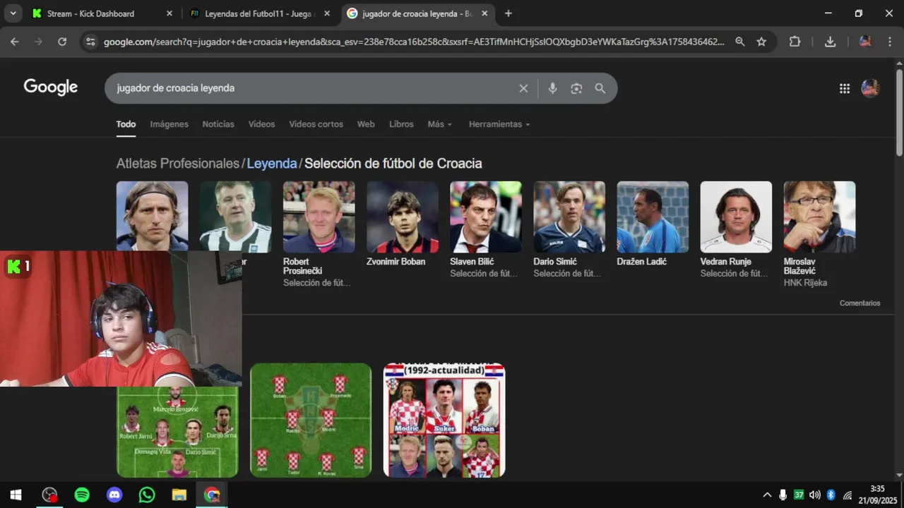This screenshot has height=508, width=904.
Task: Click the Chrome back arrow
Action: coord(14,42)
